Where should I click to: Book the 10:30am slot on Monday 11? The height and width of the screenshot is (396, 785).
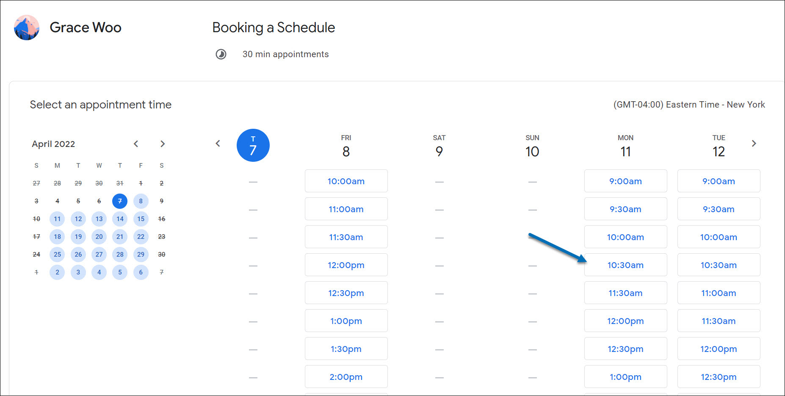point(625,265)
